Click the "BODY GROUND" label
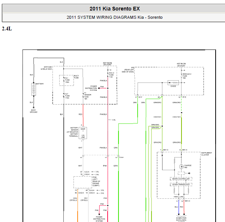 pyautogui.click(x=34, y=111)
